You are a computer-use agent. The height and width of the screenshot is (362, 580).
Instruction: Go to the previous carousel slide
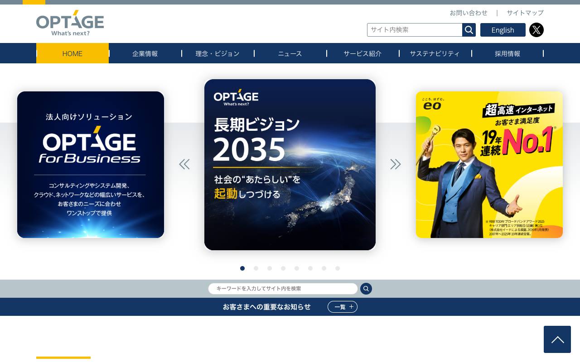184,164
